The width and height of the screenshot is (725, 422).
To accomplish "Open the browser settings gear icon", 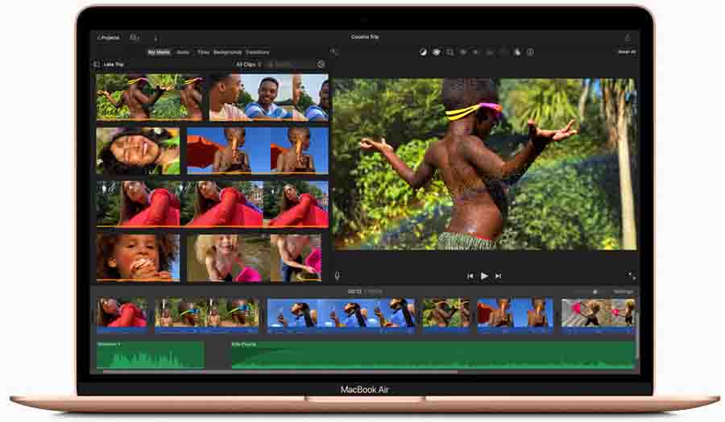I will click(x=321, y=64).
